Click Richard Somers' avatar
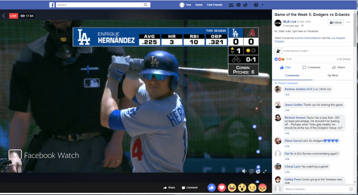The image size is (358, 195). point(278,118)
